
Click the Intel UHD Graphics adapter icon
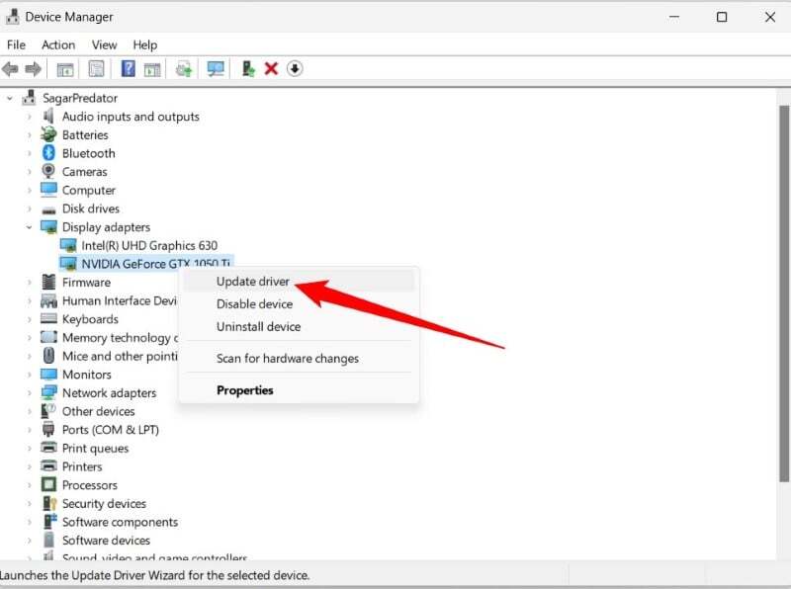pos(68,245)
